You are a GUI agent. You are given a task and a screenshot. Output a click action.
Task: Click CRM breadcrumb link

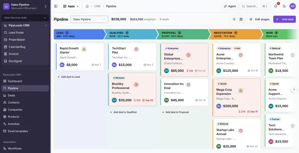click(x=97, y=6)
